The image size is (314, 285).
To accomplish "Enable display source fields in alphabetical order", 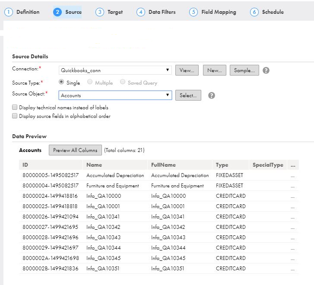I will (x=15, y=116).
